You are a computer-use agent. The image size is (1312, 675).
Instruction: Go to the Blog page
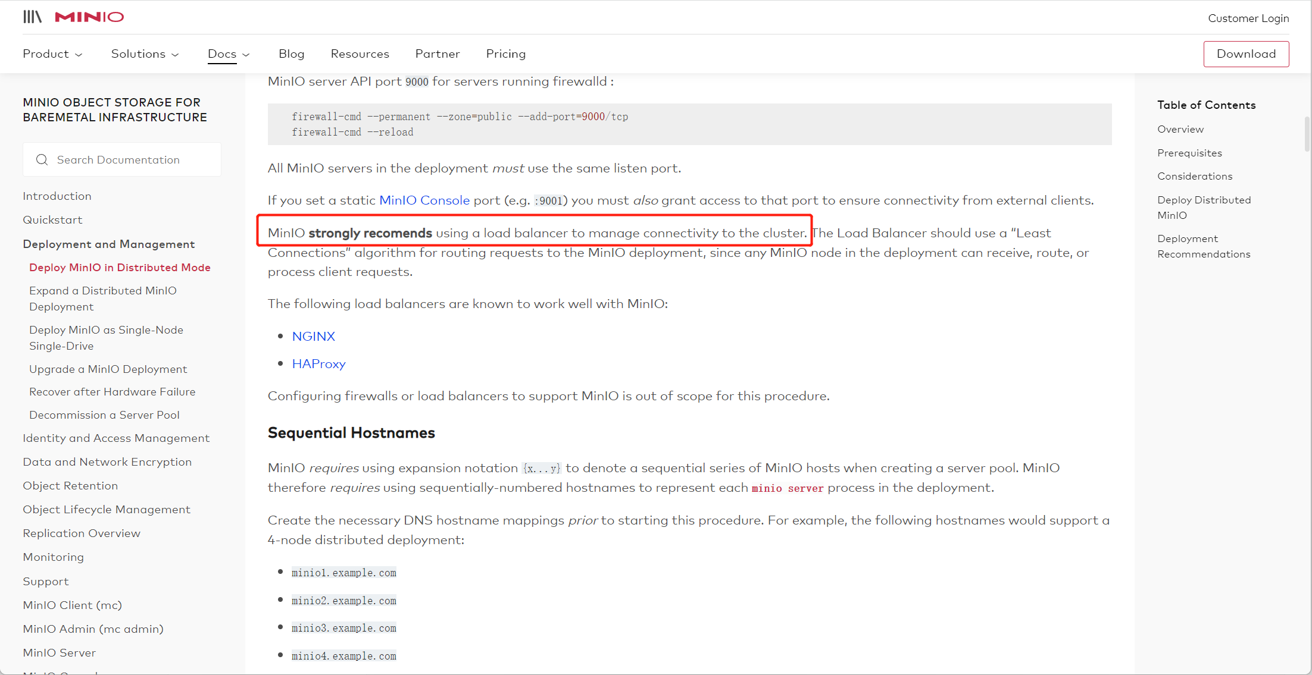click(x=292, y=54)
